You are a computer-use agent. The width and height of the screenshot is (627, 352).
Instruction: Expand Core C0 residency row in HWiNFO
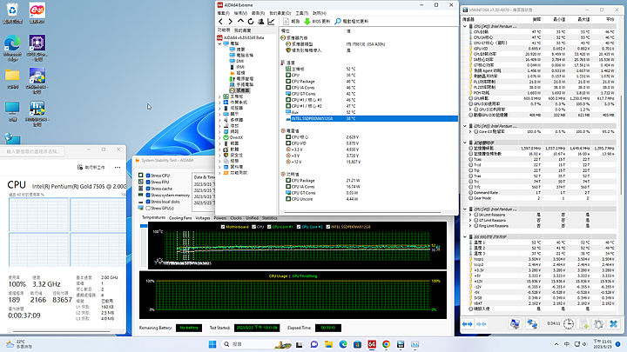[470, 132]
